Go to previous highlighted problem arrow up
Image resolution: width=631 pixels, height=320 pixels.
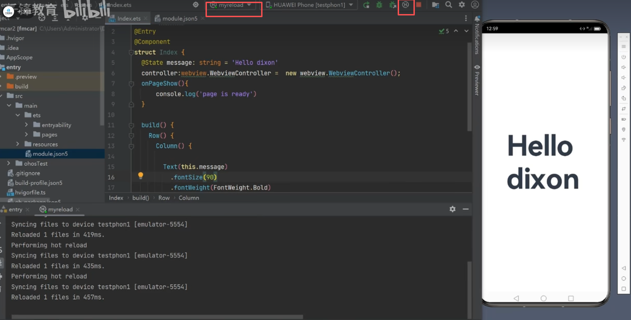coord(456,31)
